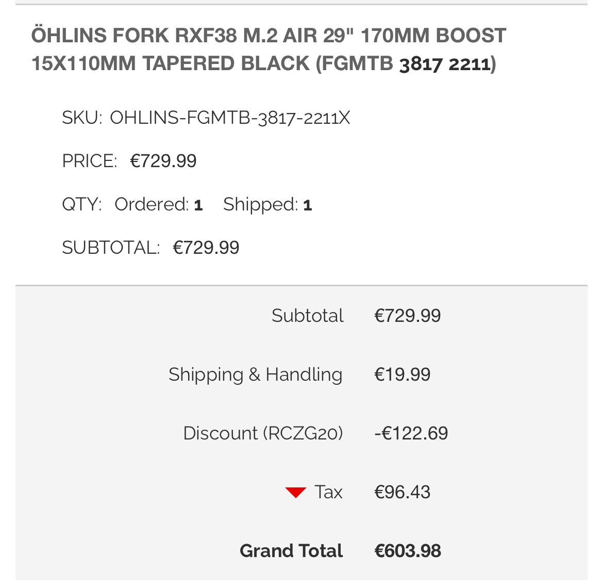Select the €96.43 tax amount
Image resolution: width=603 pixels, height=587 pixels.
pyautogui.click(x=402, y=492)
